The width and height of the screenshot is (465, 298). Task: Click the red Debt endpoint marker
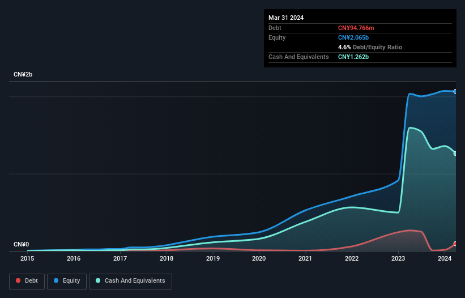(455, 244)
